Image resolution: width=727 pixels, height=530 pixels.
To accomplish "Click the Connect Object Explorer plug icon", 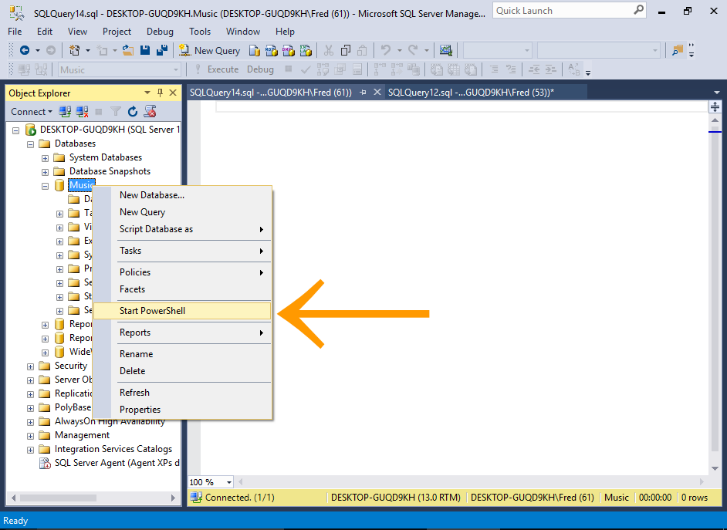I will (66, 112).
